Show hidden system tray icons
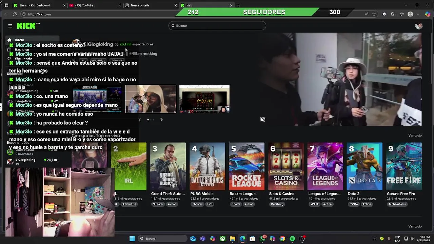Image resolution: width=434 pixels, height=244 pixels. (374, 239)
